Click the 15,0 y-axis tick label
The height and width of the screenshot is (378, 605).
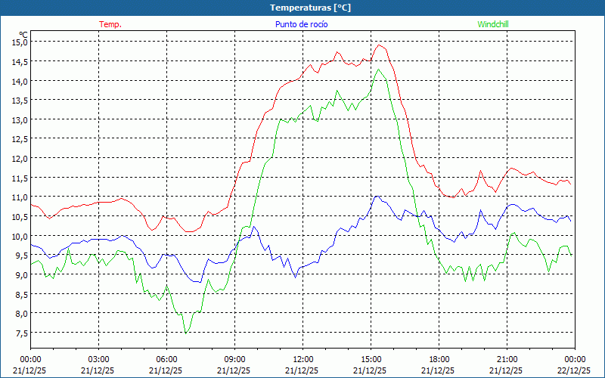pyautogui.click(x=20, y=42)
